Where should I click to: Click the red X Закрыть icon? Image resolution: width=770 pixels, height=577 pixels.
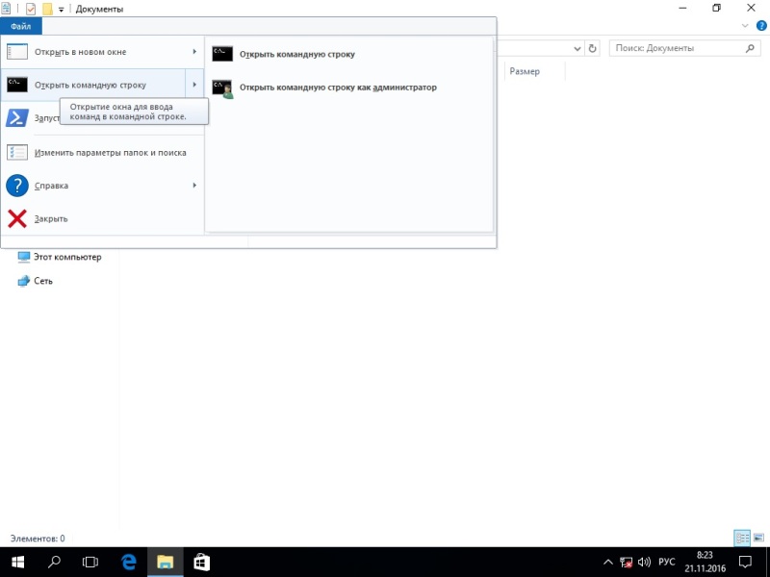pos(16,219)
